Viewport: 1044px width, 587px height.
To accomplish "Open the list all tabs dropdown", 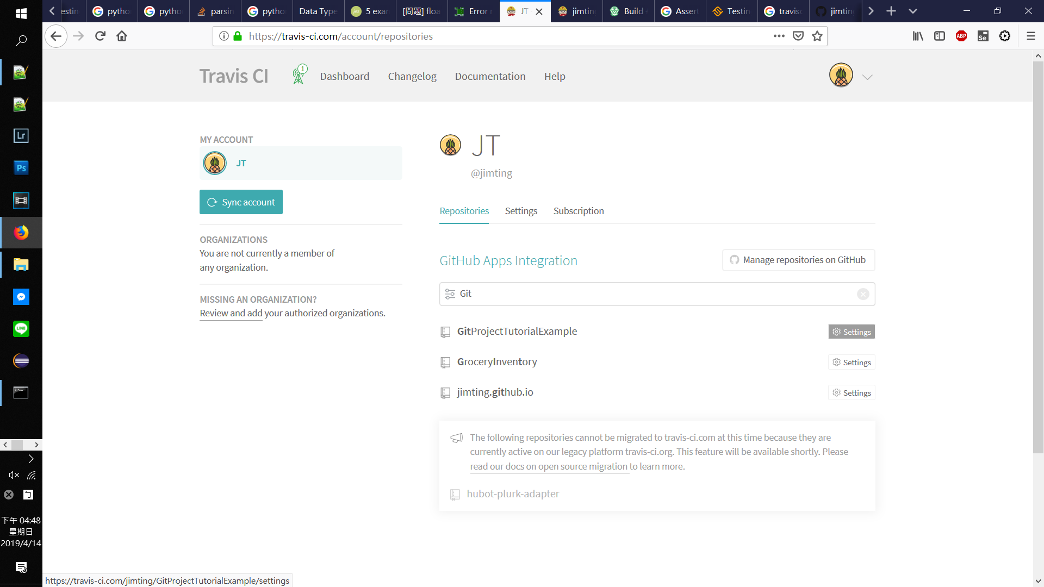I will [x=913, y=11].
